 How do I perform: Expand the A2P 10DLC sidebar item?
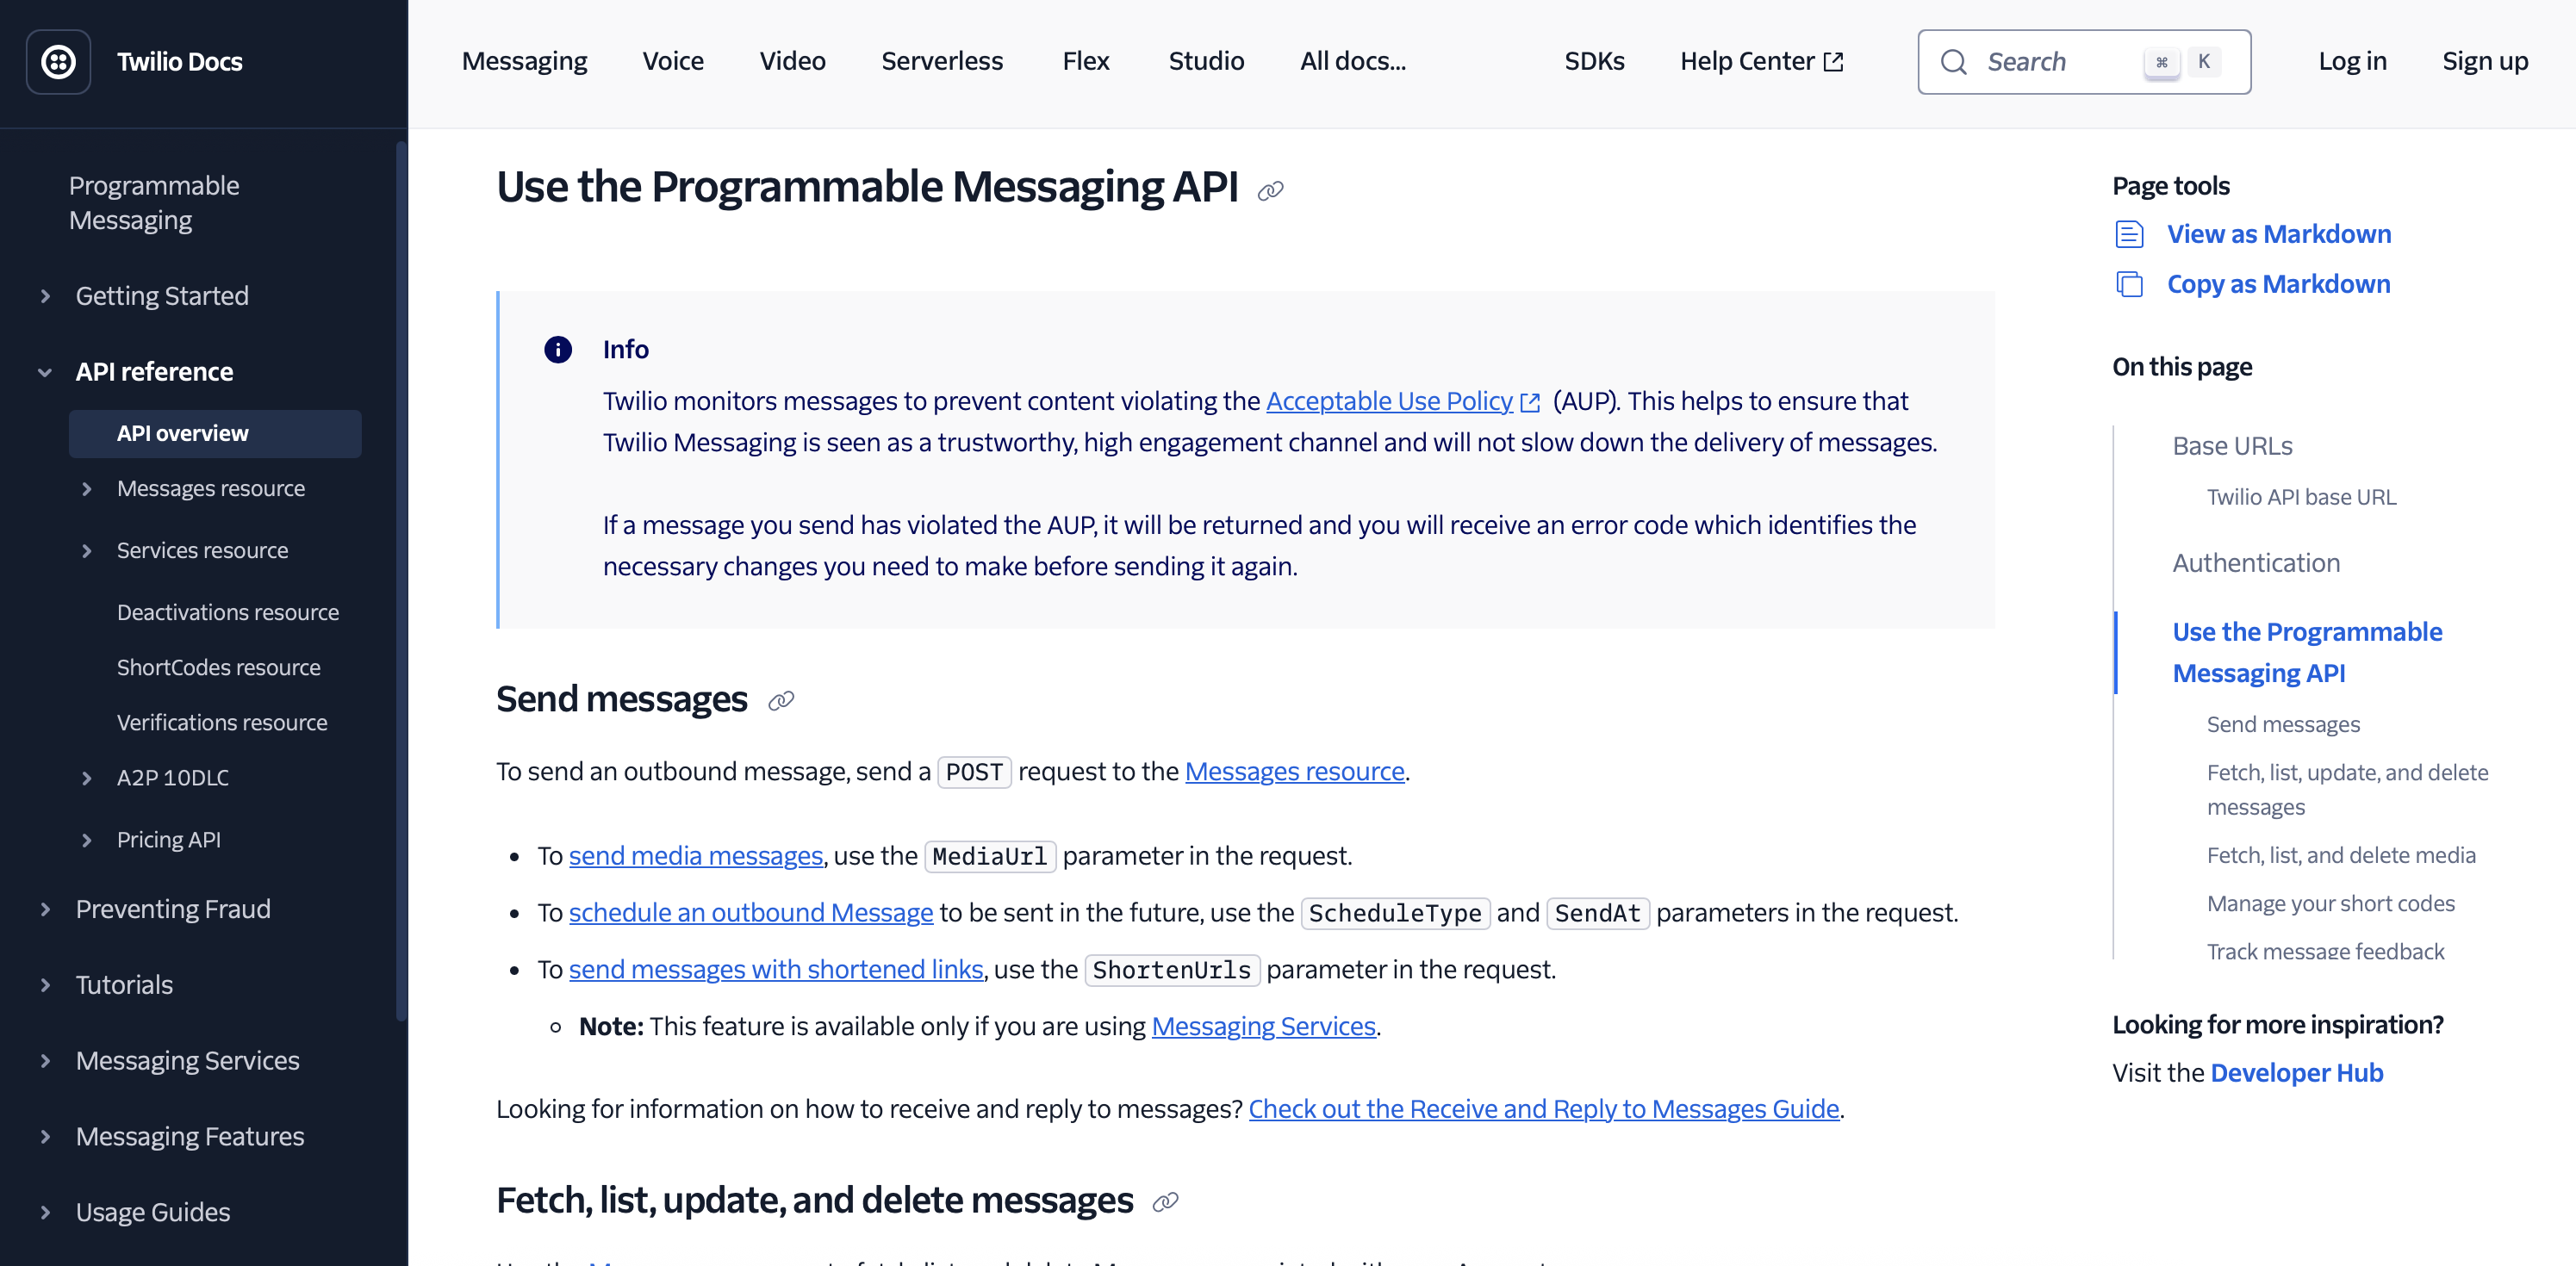point(86,778)
